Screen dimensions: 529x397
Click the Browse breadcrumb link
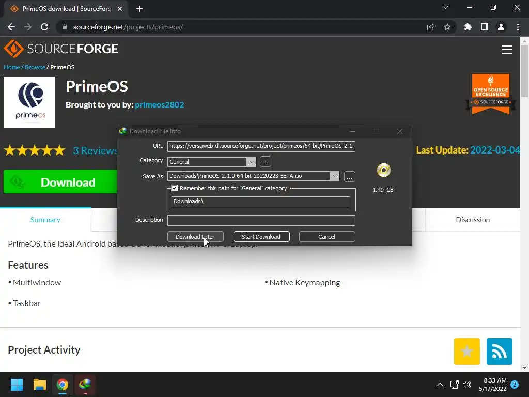pos(35,67)
